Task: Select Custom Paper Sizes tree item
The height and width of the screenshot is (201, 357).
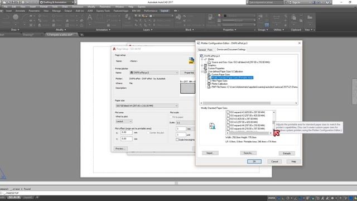Action: pos(221,74)
